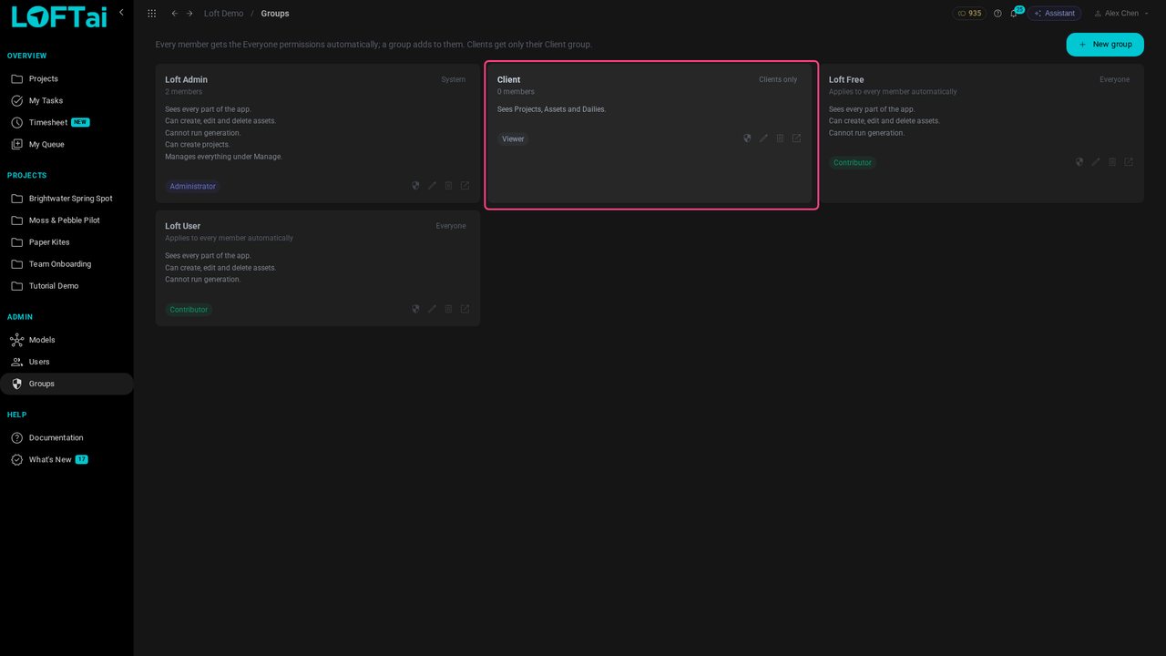Open the Client group in new window icon
Viewport: 1166px width, 656px height.
tap(796, 138)
